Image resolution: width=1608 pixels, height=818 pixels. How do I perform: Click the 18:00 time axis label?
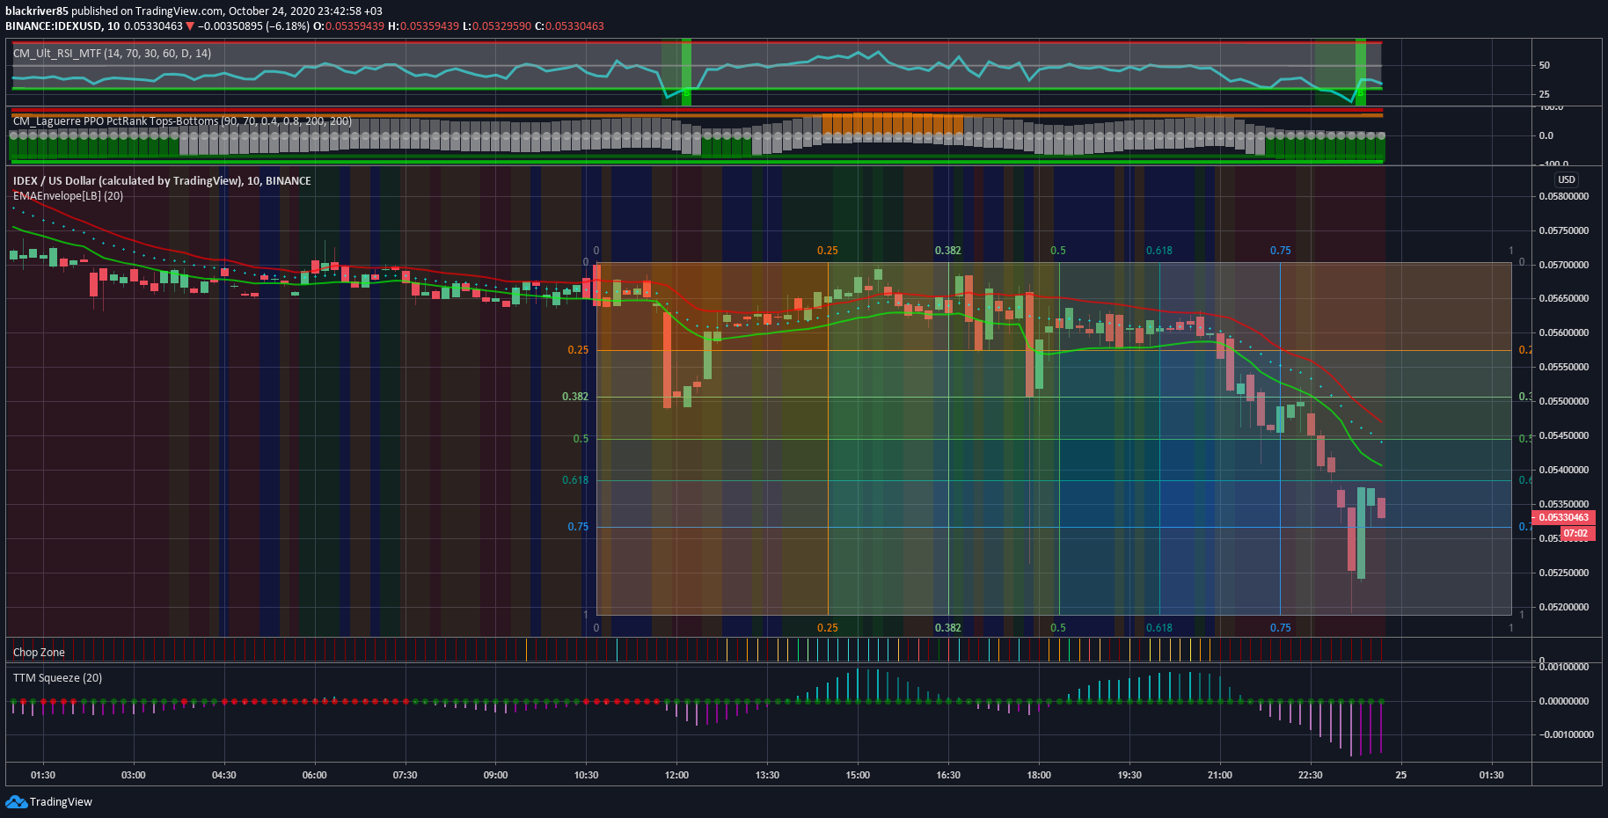[x=1039, y=775]
